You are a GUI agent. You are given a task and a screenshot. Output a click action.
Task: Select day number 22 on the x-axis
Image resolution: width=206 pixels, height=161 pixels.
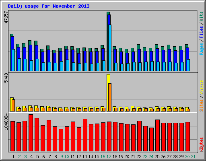[139, 157]
